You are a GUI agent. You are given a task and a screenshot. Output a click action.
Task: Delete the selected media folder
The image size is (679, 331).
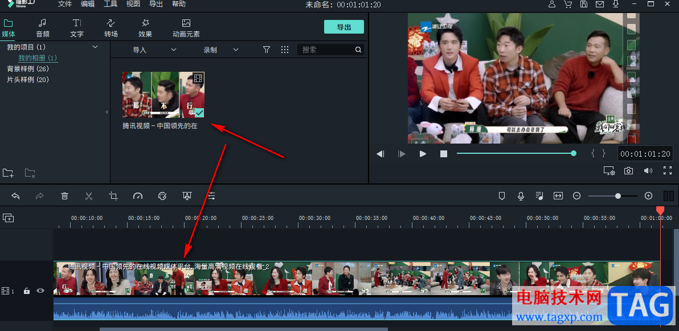pos(30,173)
